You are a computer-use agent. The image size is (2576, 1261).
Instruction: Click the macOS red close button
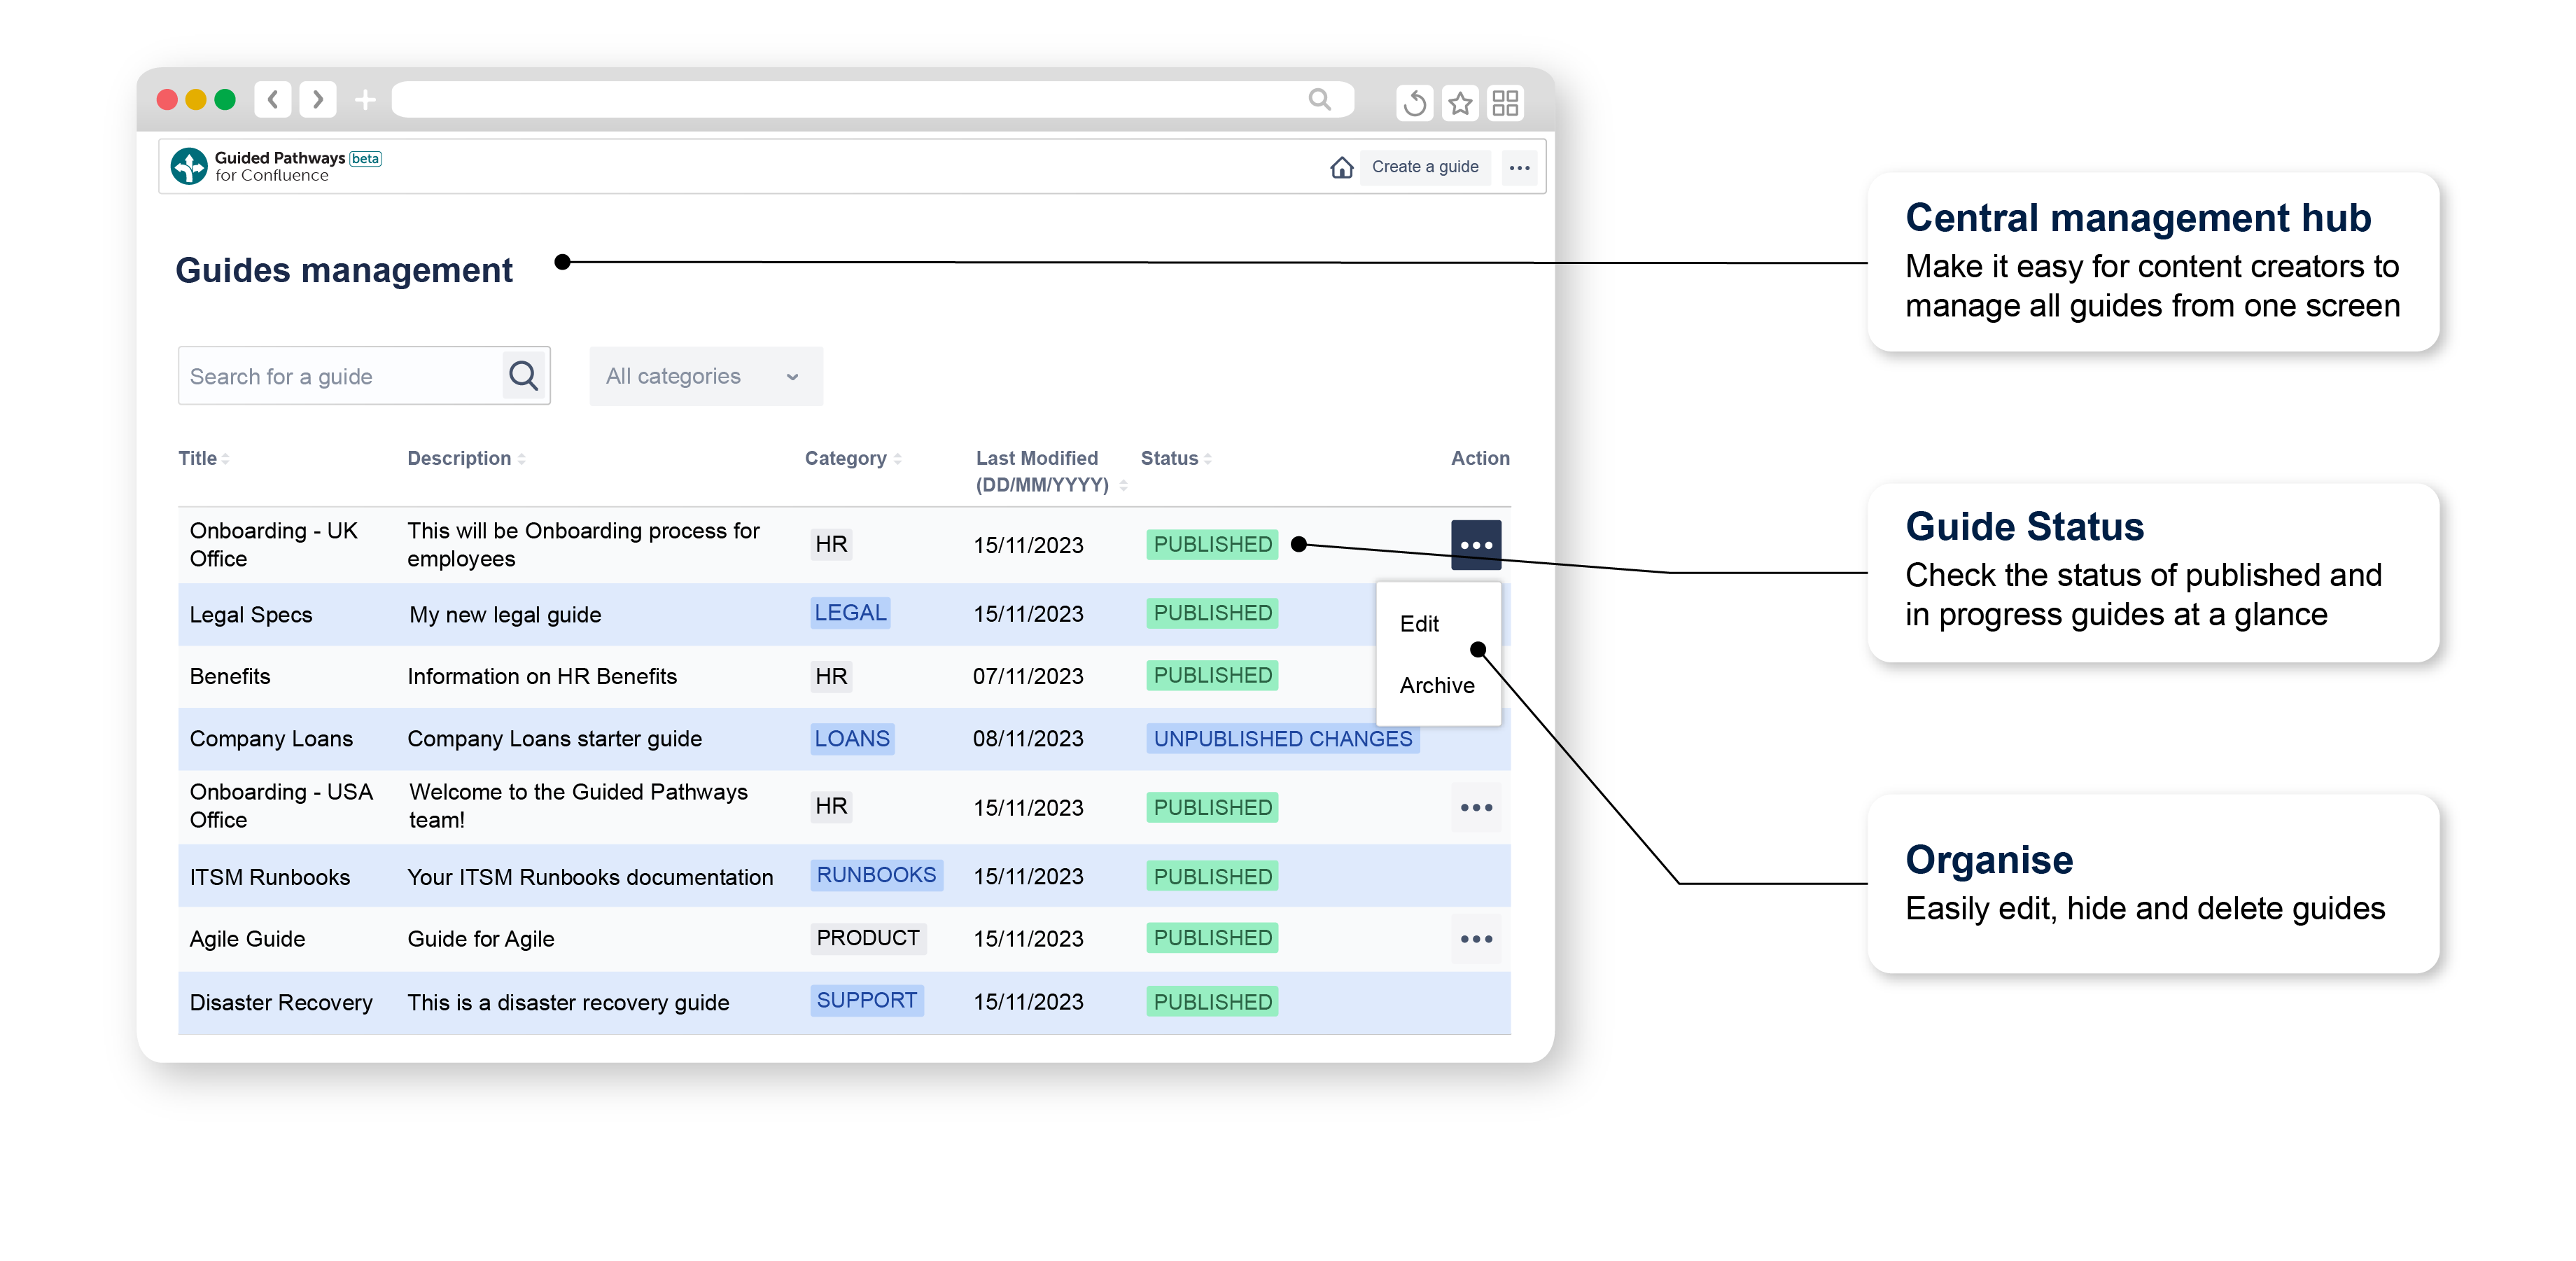click(167, 100)
